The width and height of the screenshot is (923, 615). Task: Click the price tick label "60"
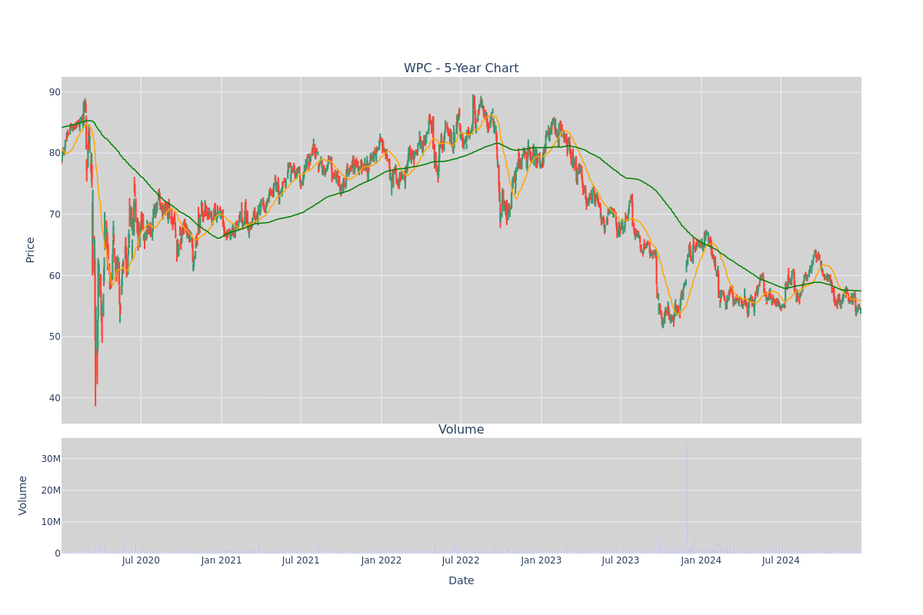tap(55, 275)
